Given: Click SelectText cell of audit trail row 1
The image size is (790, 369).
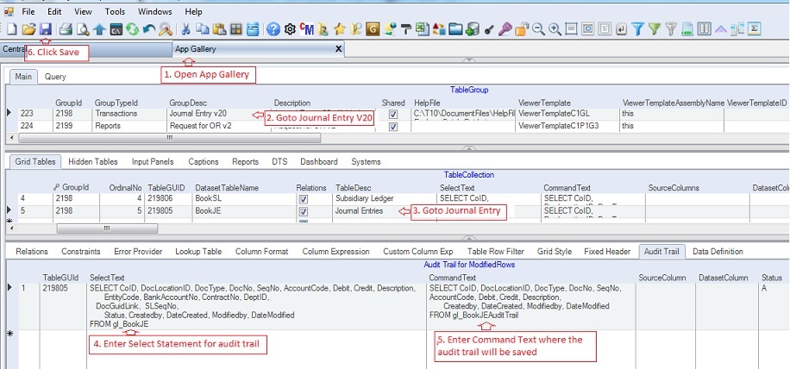Looking at the screenshot, I should click(256, 307).
